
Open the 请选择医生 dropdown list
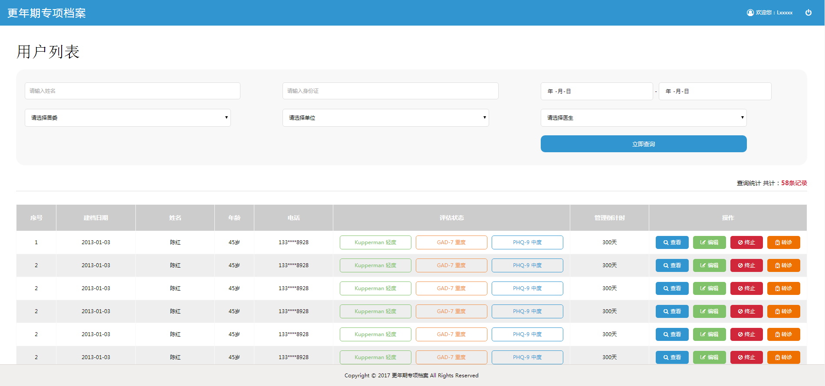pyautogui.click(x=643, y=118)
